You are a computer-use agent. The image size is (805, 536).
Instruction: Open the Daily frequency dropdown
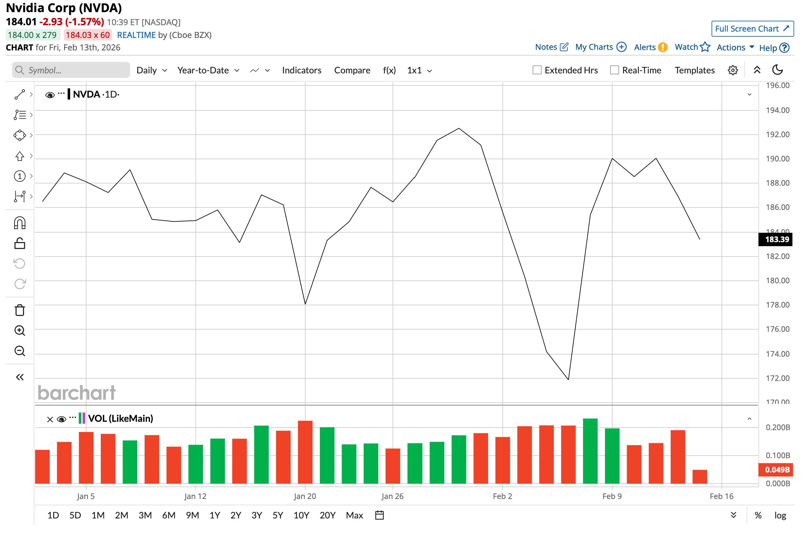(x=152, y=71)
